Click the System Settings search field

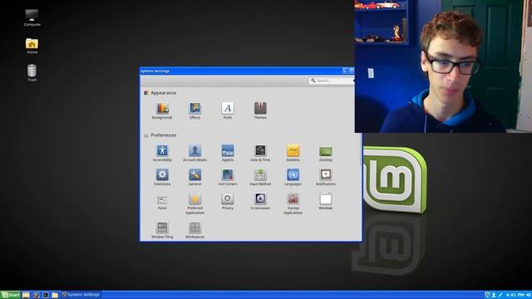pyautogui.click(x=332, y=81)
